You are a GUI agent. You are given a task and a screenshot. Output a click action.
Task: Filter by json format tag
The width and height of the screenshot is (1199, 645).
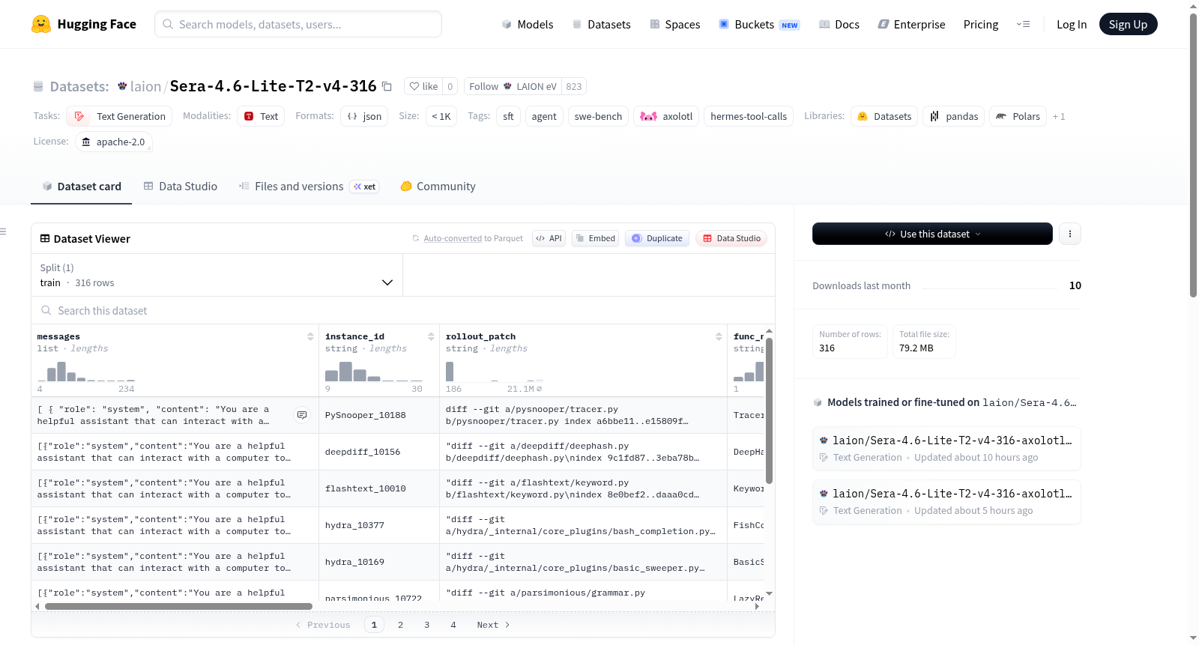click(x=364, y=116)
